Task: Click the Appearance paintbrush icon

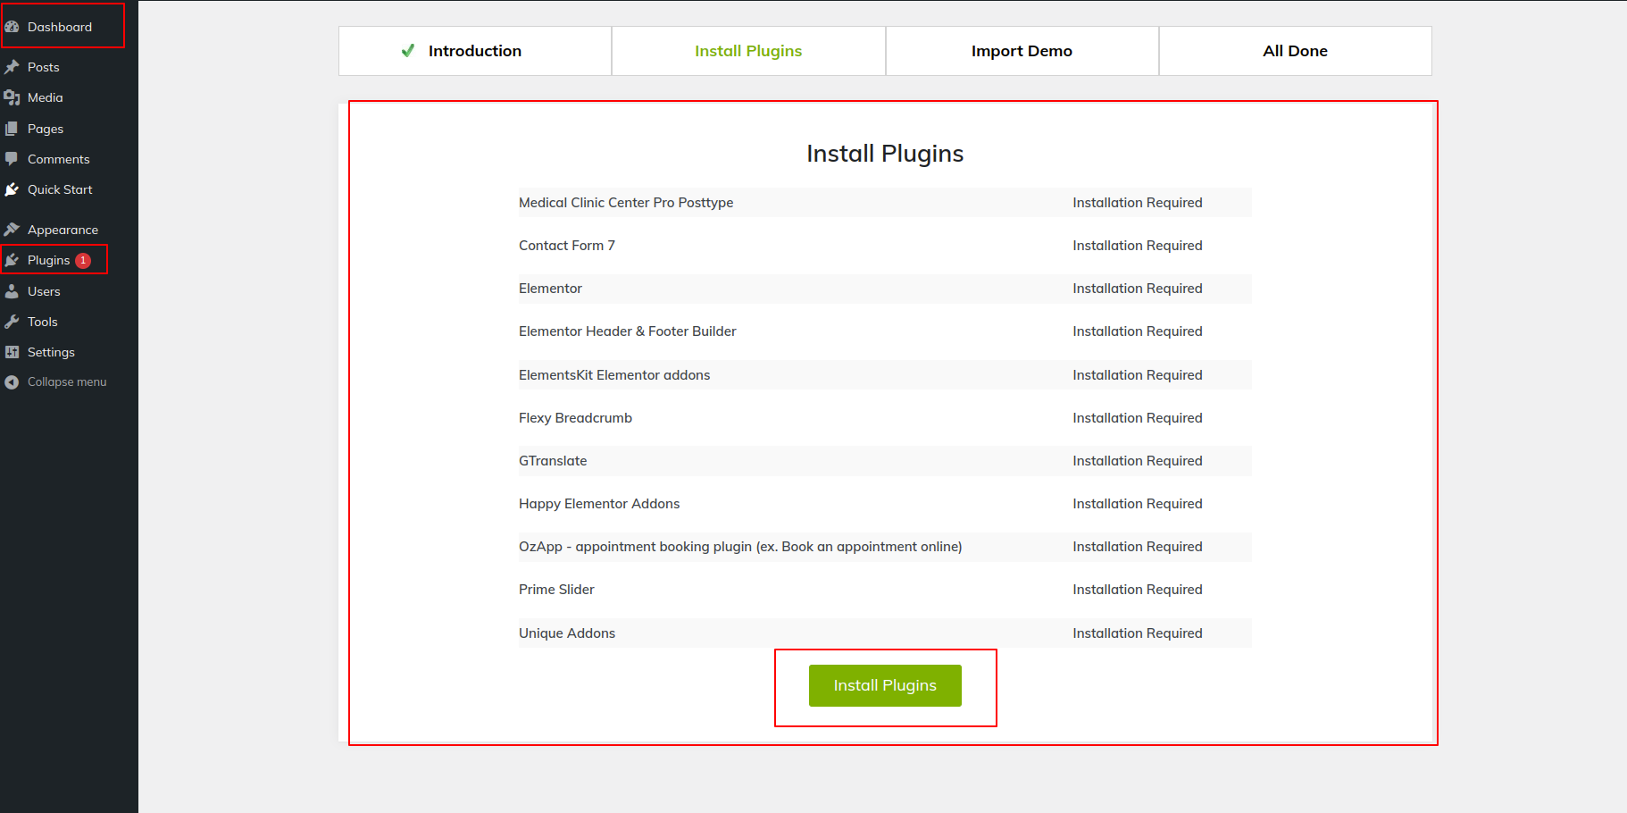Action: [12, 230]
